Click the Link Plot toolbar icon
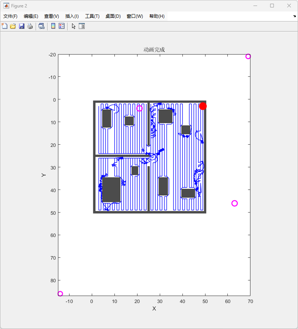The height and width of the screenshot is (329, 298). click(x=42, y=26)
